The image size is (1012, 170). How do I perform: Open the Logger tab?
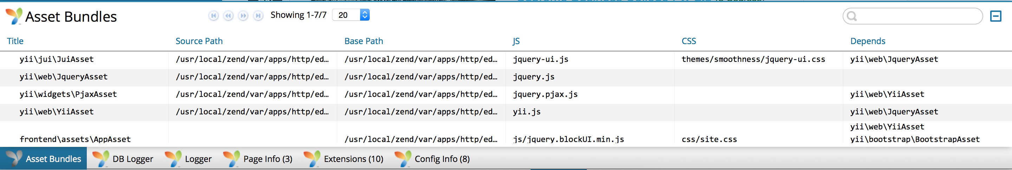click(x=188, y=159)
